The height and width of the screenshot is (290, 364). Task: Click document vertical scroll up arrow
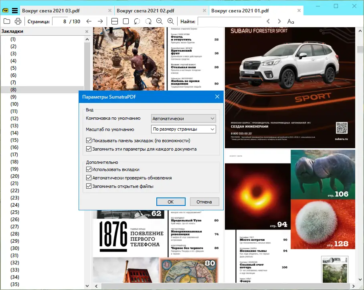tap(360, 30)
